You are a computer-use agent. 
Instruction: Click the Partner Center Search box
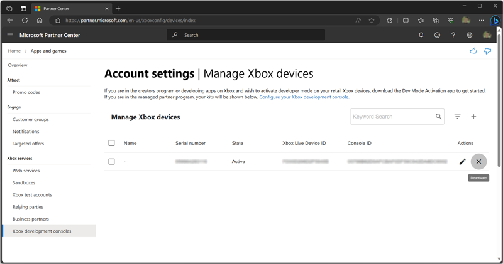(x=246, y=35)
